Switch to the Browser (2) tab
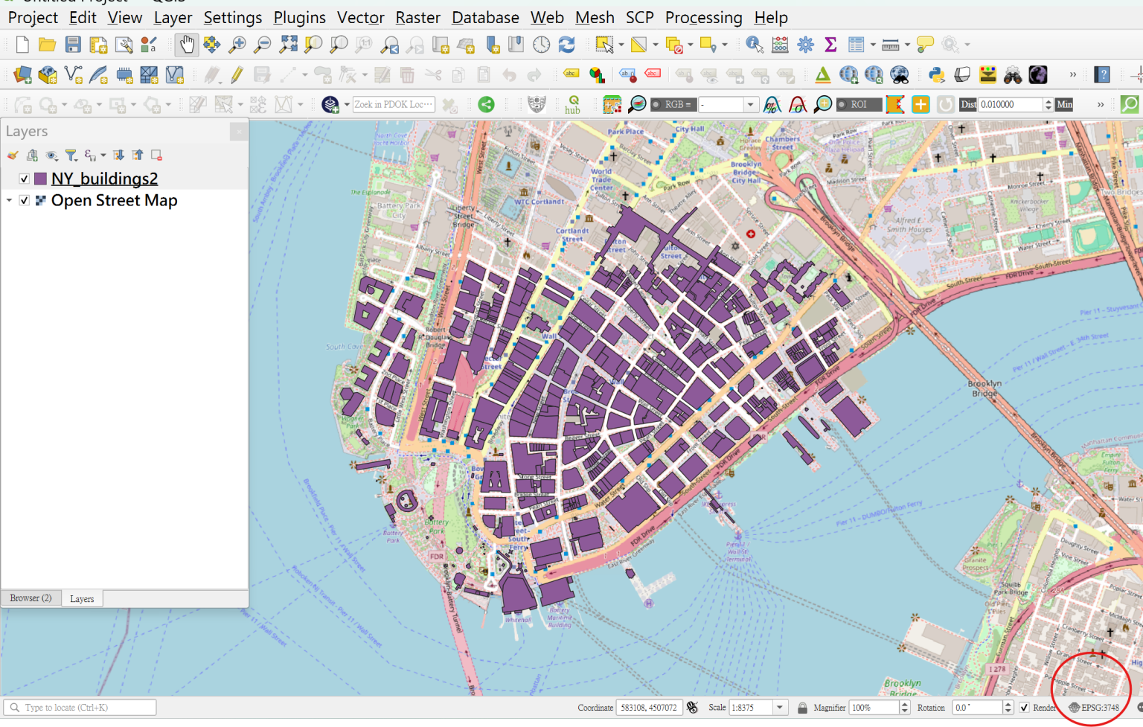This screenshot has height=727, width=1143. pos(30,598)
